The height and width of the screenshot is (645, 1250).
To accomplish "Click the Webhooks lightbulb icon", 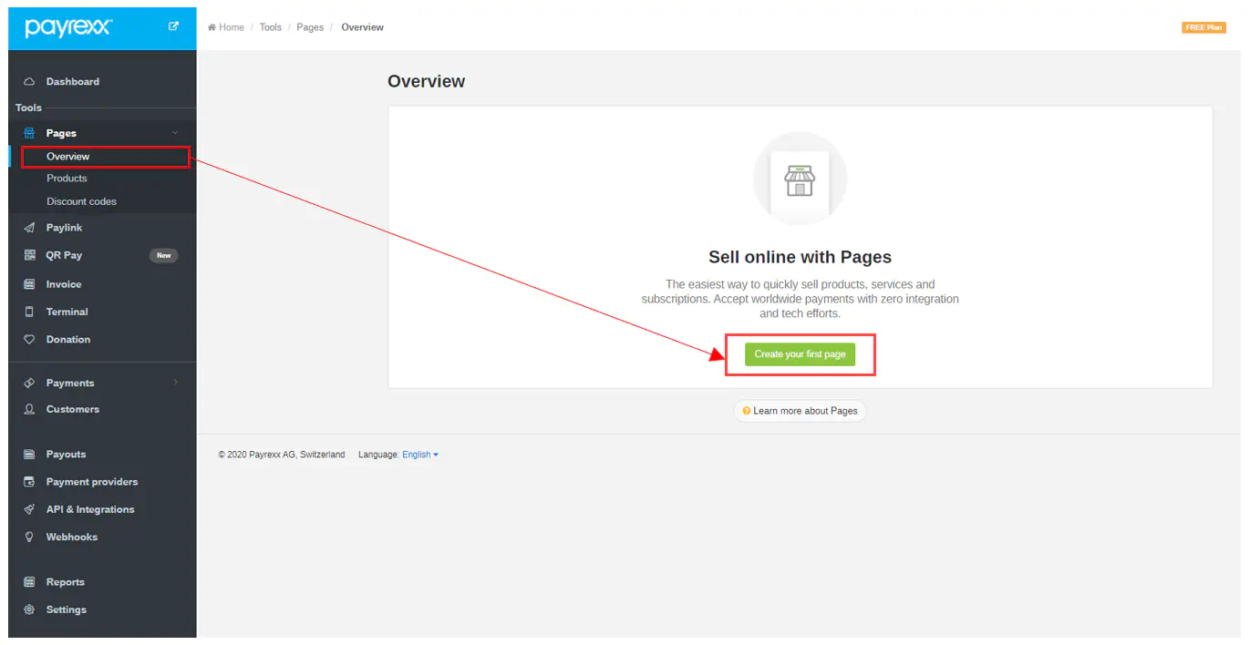I will tap(29, 537).
